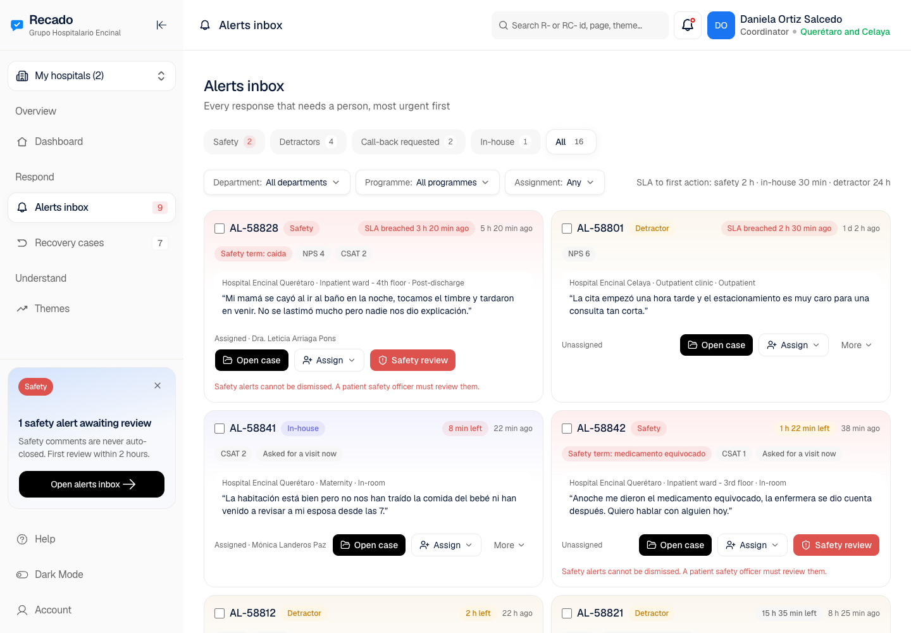
Task: Start Safety review for AL-58842
Action: click(x=836, y=545)
